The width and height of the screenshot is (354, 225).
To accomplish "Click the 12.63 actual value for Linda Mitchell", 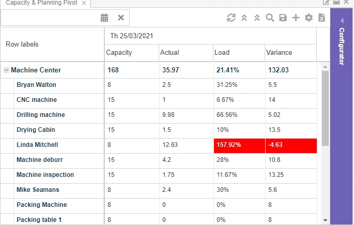I will pos(186,146).
